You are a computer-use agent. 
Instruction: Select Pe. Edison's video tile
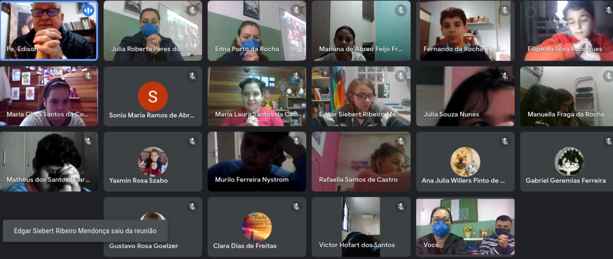tap(49, 31)
